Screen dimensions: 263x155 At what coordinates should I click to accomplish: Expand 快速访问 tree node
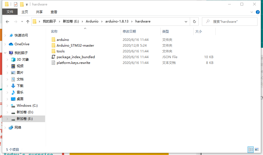coord(5,35)
